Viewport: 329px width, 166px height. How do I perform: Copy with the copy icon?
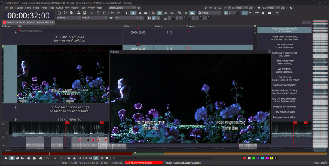[98, 13]
